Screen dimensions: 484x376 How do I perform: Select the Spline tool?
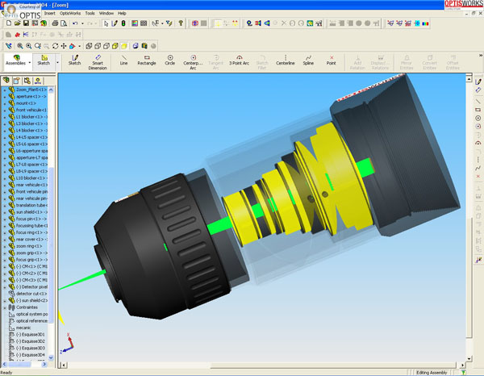(x=308, y=61)
